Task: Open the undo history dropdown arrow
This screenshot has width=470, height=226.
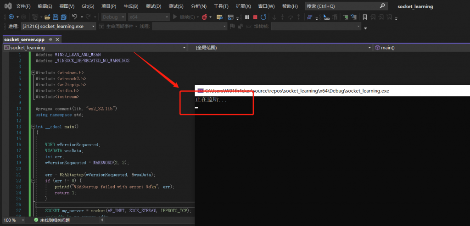Action: click(81, 17)
